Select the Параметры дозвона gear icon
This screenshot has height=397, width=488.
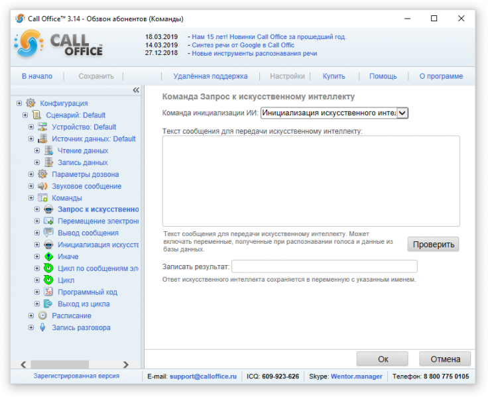pyautogui.click(x=42, y=174)
